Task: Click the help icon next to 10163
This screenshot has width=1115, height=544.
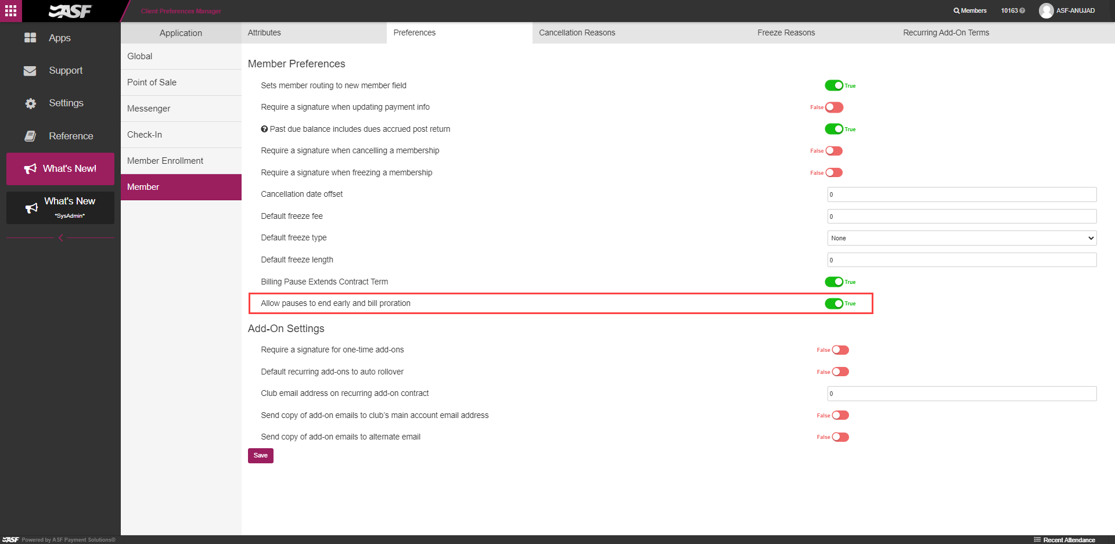Action: coord(1022,10)
